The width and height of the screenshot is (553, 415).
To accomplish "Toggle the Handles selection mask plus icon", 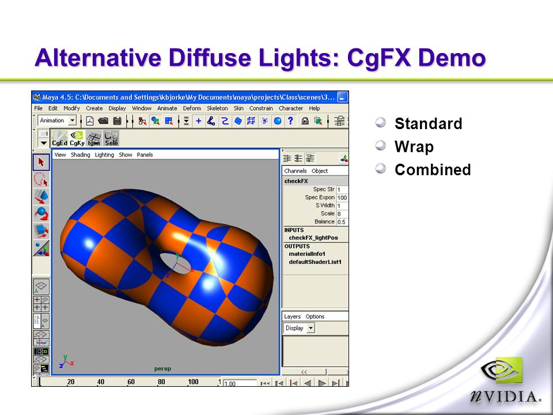I will (x=199, y=121).
